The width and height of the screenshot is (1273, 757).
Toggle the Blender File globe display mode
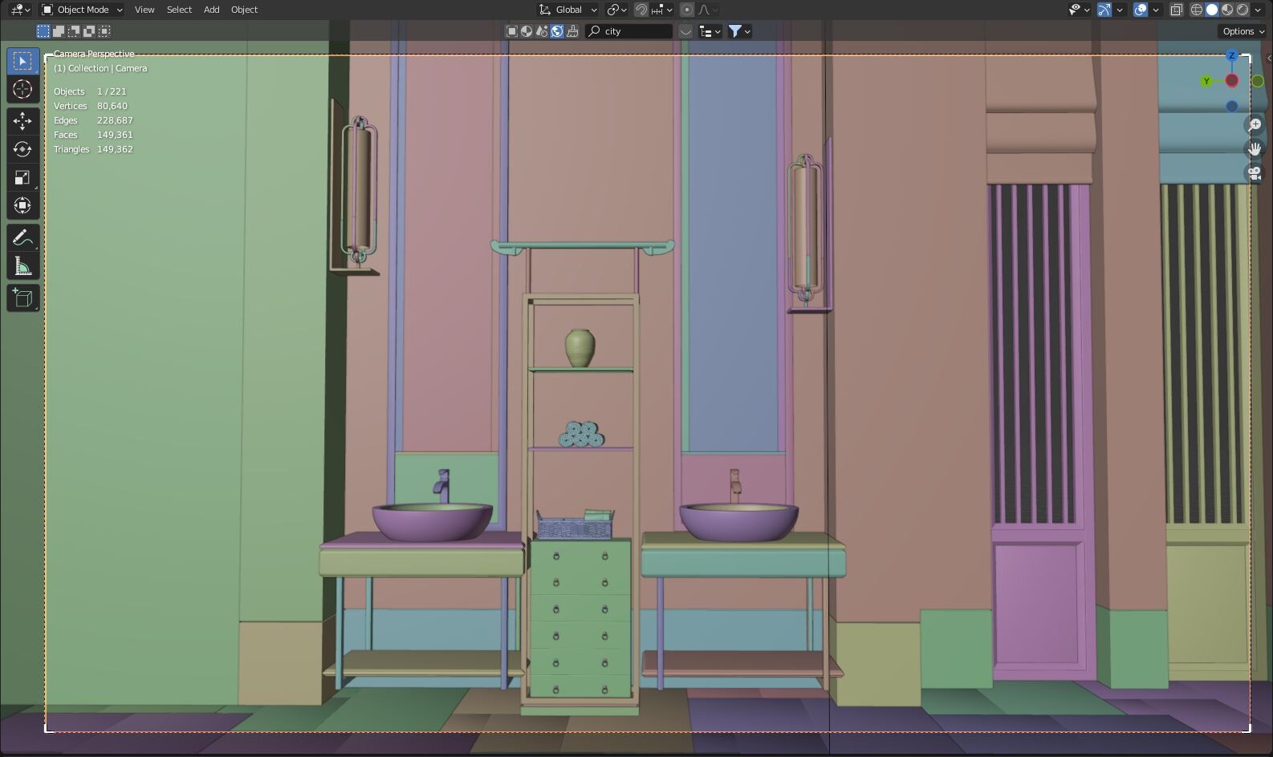557,31
